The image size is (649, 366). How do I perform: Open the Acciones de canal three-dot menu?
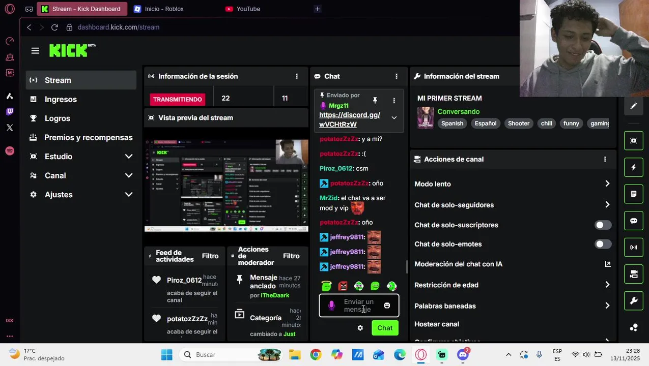605,159
